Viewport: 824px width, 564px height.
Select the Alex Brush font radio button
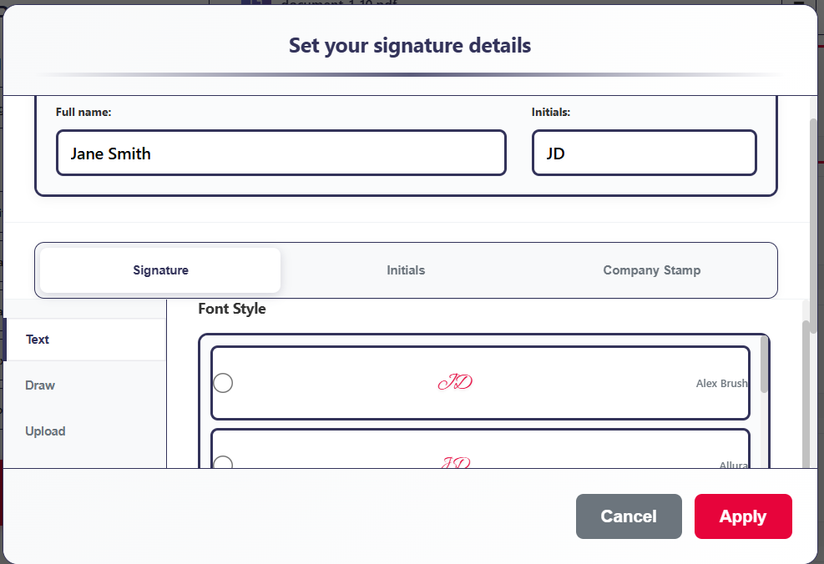223,383
